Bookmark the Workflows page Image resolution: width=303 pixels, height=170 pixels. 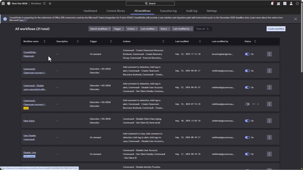[x=44, y=4]
